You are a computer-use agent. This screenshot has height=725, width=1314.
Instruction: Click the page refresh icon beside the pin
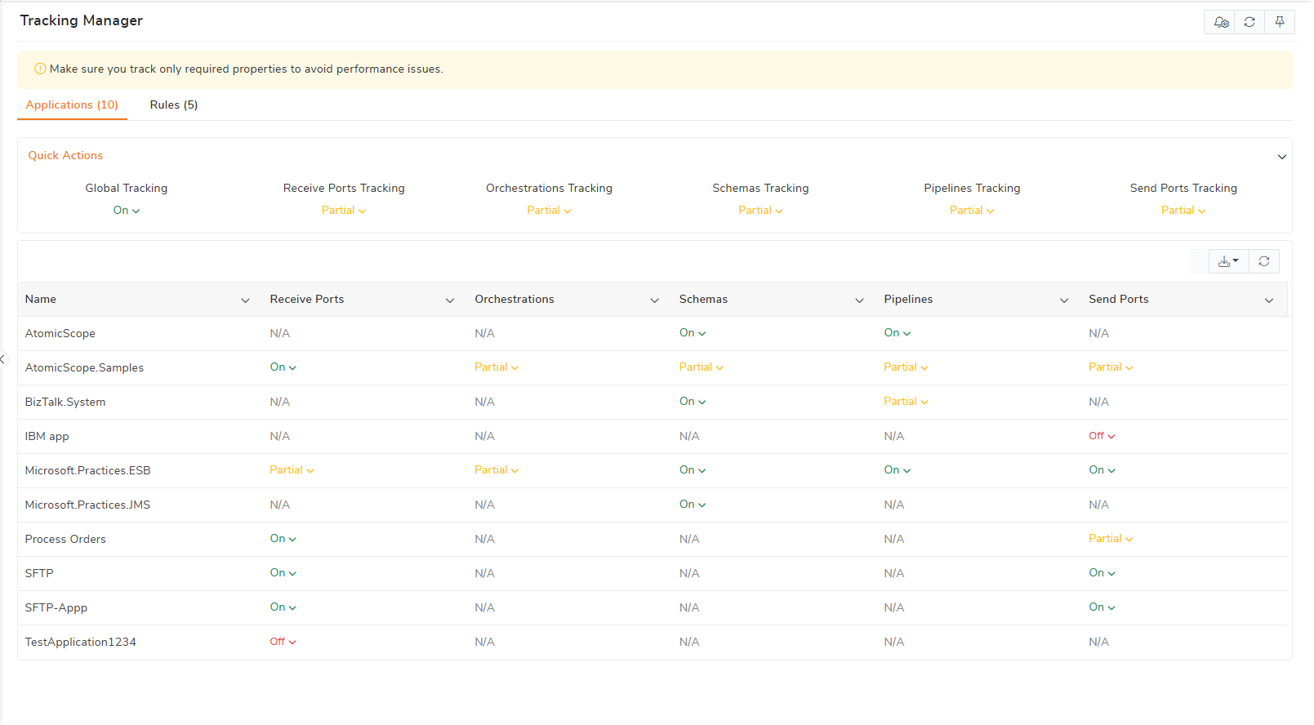1249,22
